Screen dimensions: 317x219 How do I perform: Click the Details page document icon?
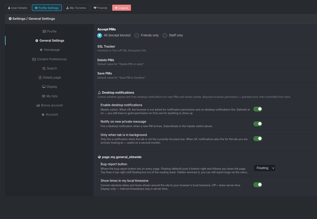(40, 77)
